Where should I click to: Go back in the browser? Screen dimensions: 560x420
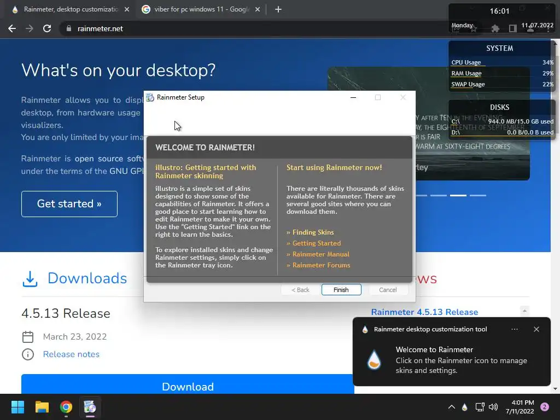point(12,28)
